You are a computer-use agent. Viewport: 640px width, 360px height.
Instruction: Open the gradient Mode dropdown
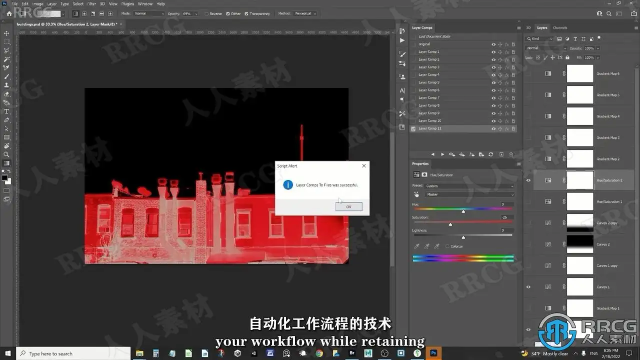pyautogui.click(x=149, y=13)
